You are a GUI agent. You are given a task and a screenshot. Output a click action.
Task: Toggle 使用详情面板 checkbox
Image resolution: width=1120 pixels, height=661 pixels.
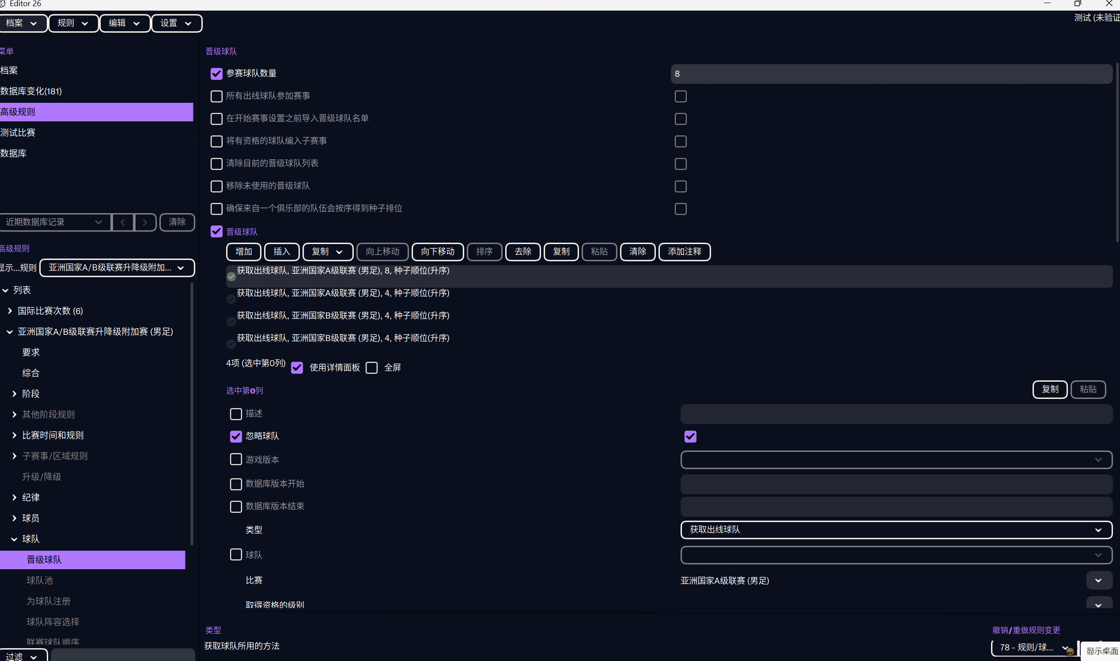point(297,368)
